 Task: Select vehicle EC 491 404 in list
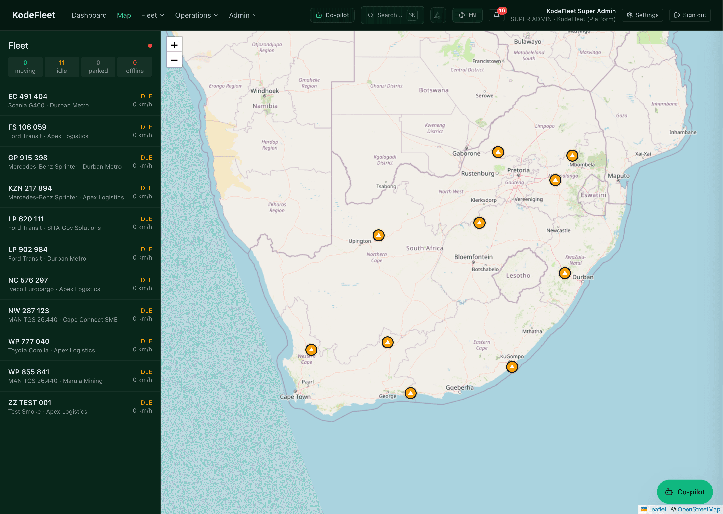tap(80, 101)
